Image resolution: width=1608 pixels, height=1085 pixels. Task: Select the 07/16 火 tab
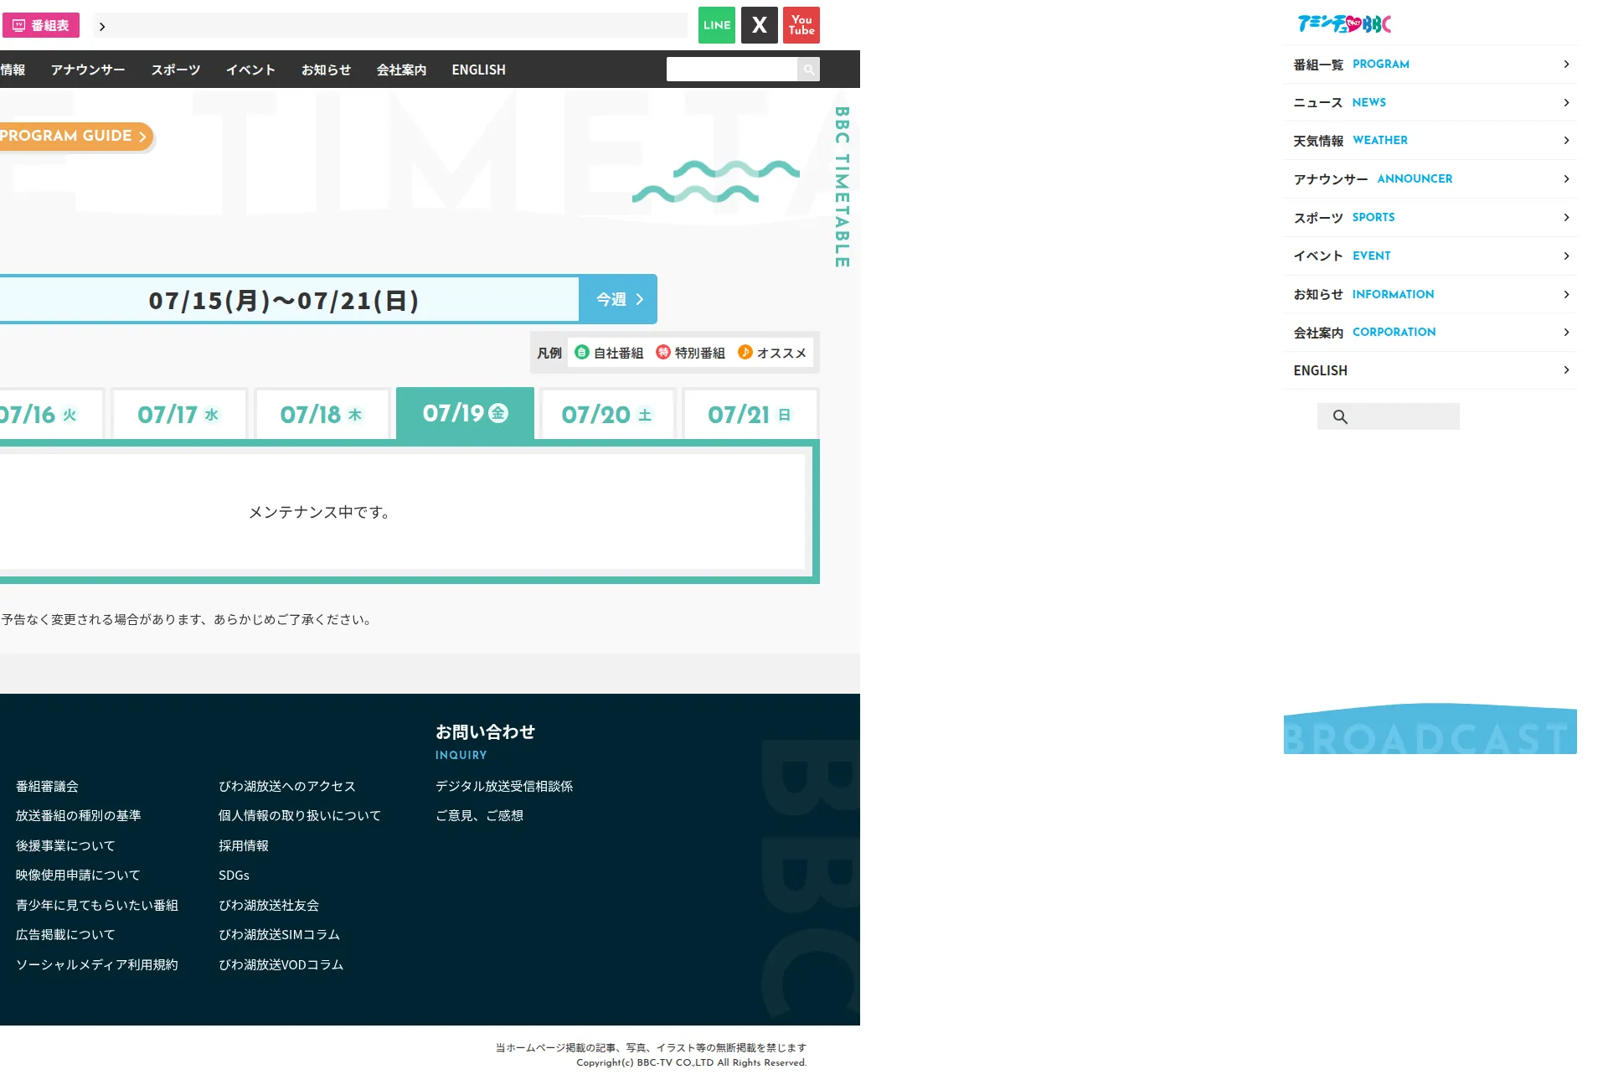[x=50, y=414]
